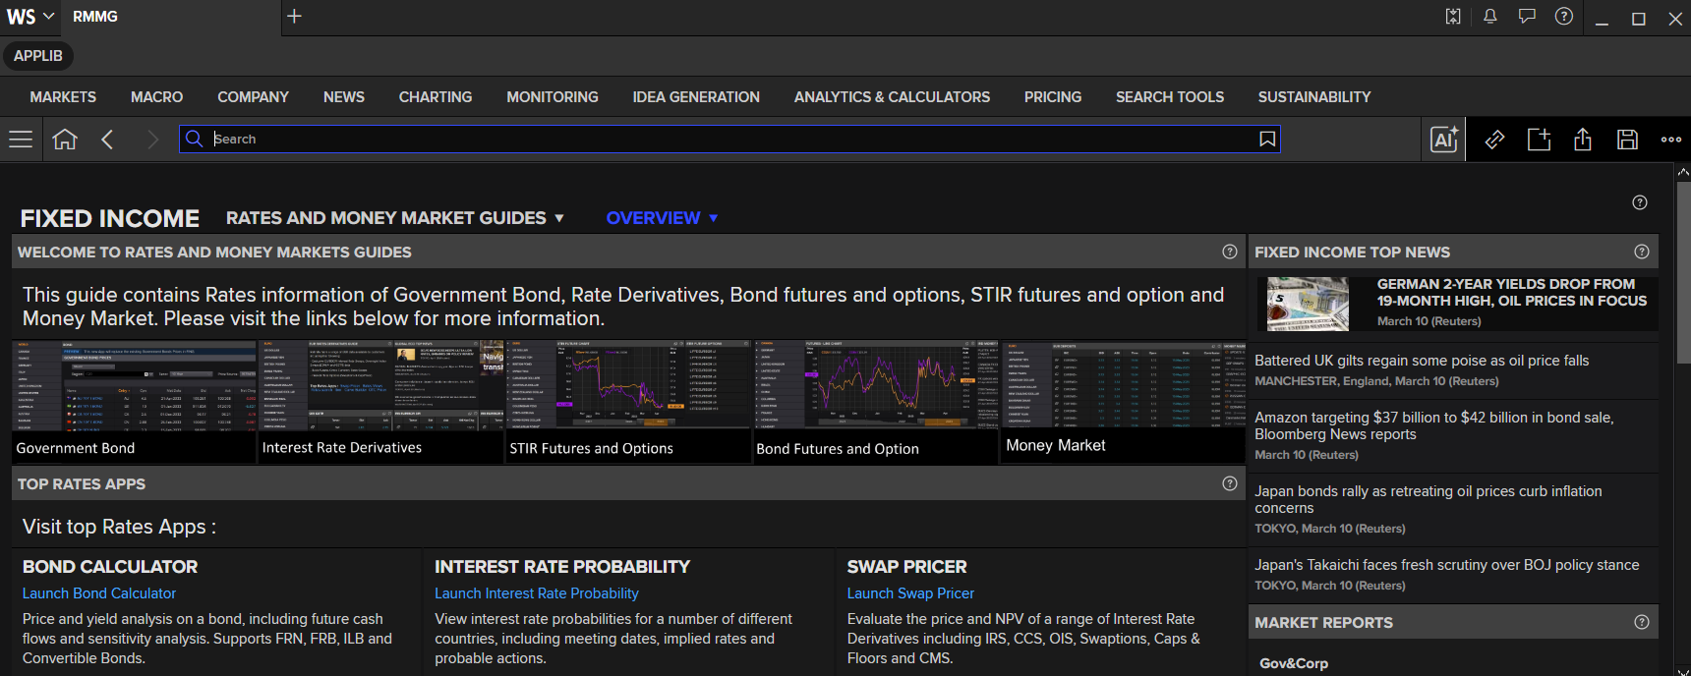1691x676 pixels.
Task: Click the scrollbar down arrow
Action: point(1683,671)
